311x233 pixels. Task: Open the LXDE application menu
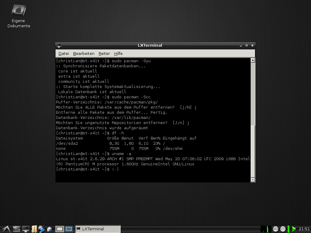[6, 229]
